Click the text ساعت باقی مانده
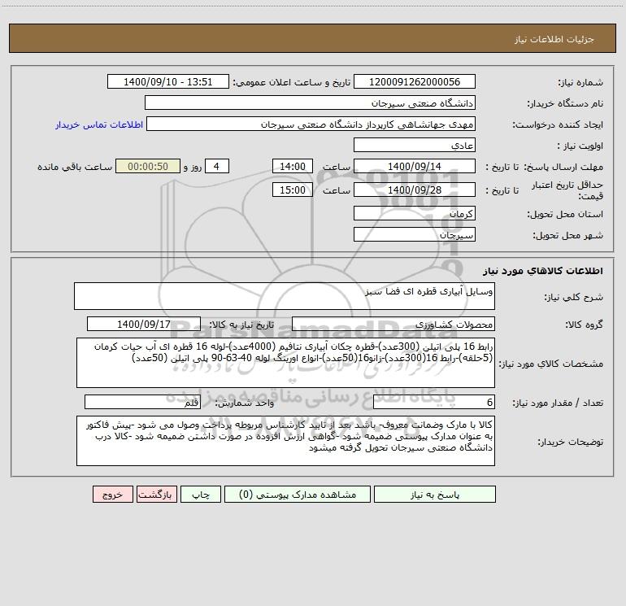This screenshot has width=626, height=606. point(75,167)
